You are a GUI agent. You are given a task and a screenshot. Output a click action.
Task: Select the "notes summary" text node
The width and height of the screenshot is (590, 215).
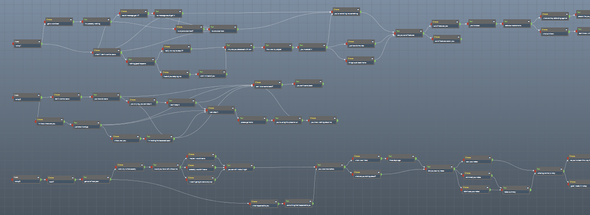[516, 190]
